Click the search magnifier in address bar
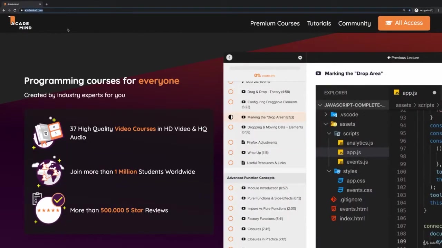 [x=404, y=10]
